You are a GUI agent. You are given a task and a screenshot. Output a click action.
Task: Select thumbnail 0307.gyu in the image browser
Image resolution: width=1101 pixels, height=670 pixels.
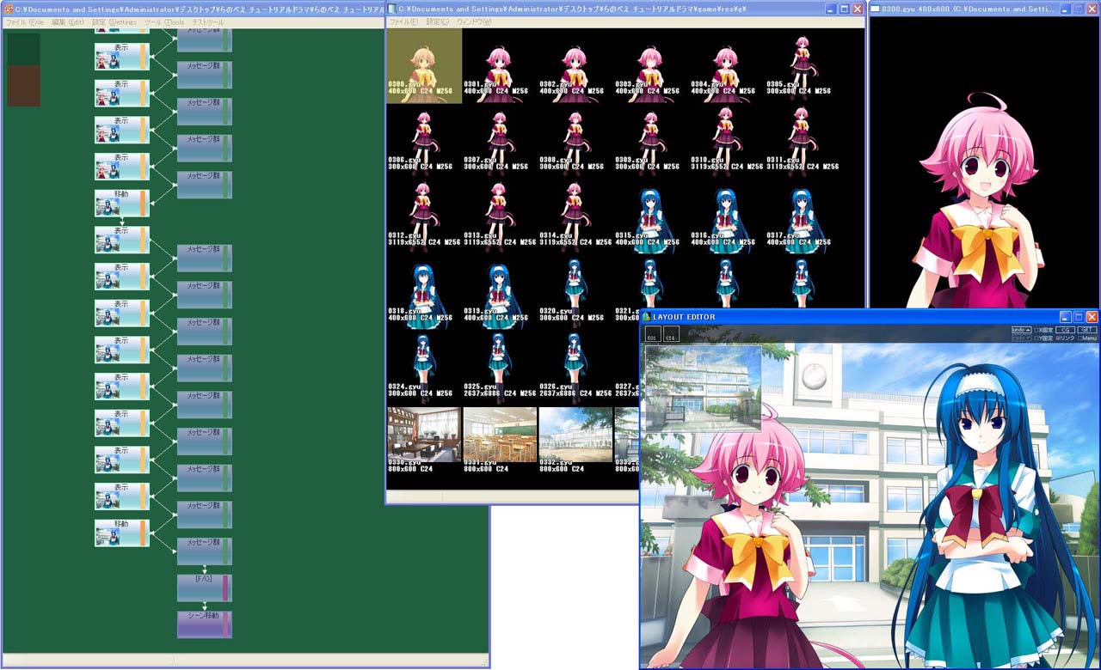tap(500, 141)
